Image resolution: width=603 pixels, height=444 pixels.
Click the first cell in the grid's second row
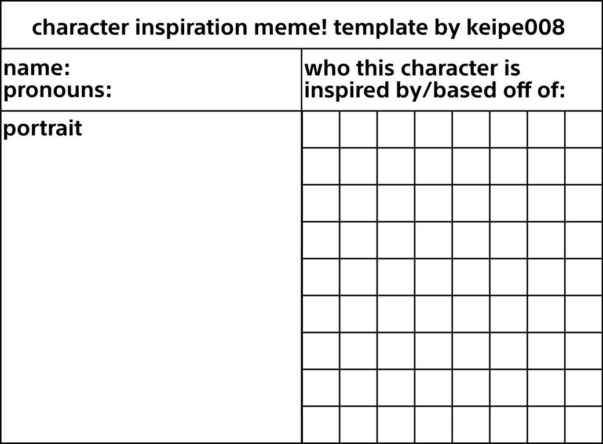(321, 166)
